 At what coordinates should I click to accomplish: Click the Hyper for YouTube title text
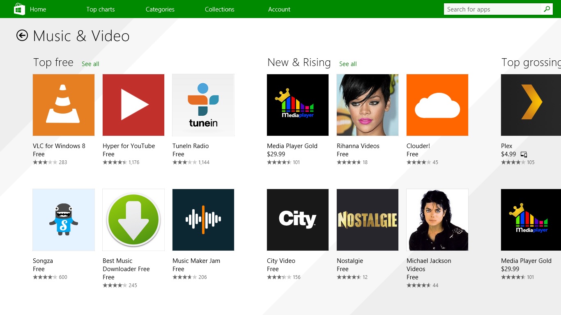point(129,146)
